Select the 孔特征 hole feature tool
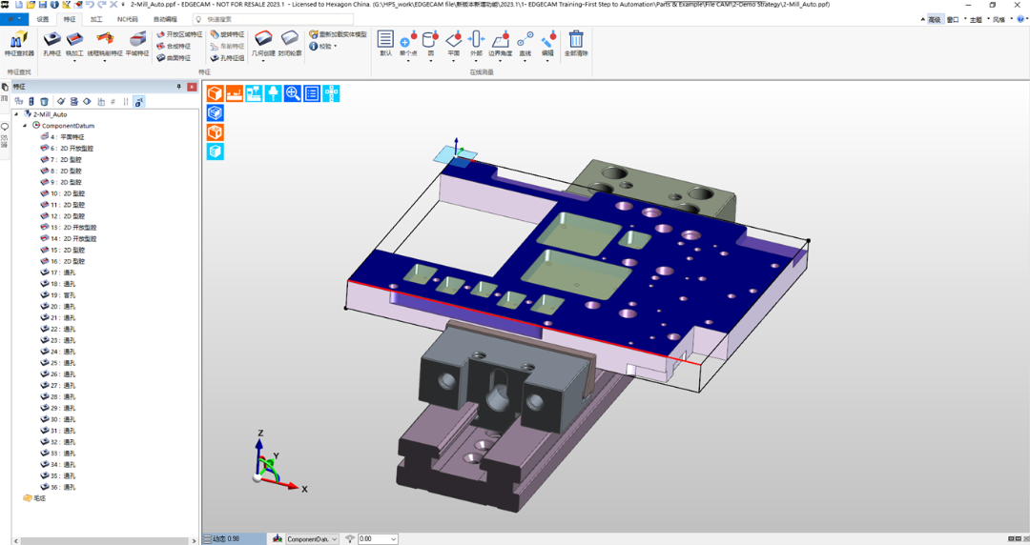This screenshot has height=545, width=1030. [x=51, y=43]
